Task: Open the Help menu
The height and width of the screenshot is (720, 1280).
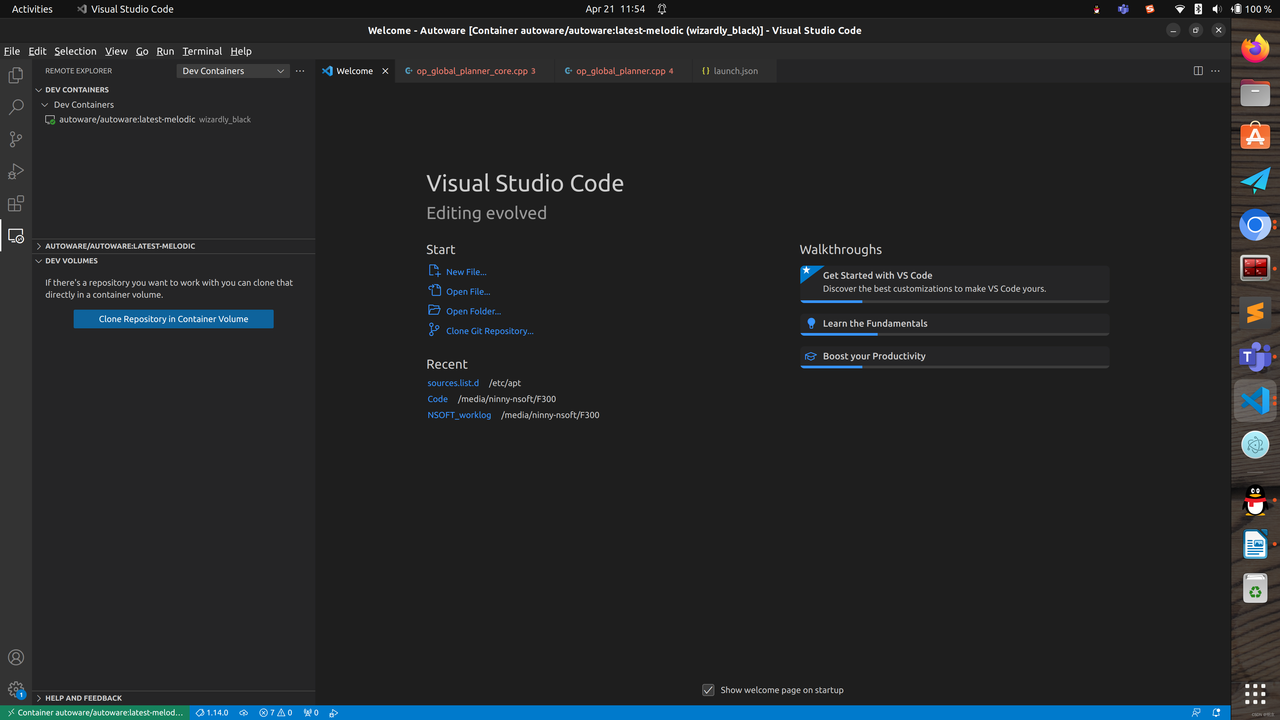Action: coord(241,51)
